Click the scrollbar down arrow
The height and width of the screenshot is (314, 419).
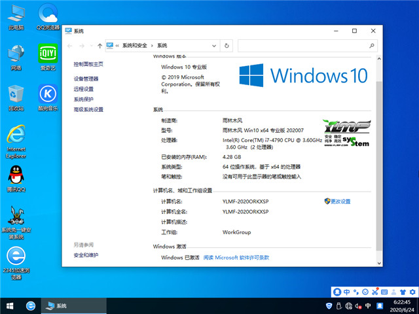[379, 263]
